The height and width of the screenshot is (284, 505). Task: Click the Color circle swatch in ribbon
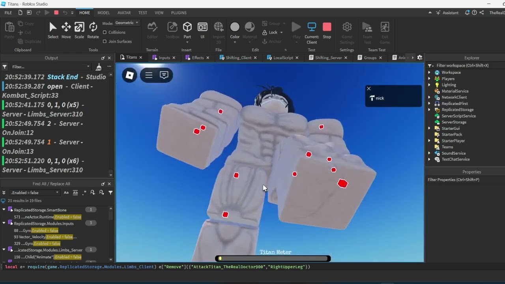point(235,27)
